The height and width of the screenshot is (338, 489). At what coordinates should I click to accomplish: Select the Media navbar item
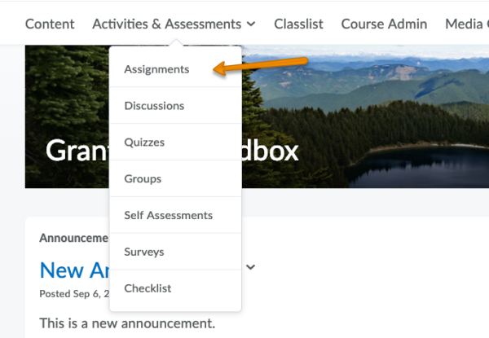(465, 24)
